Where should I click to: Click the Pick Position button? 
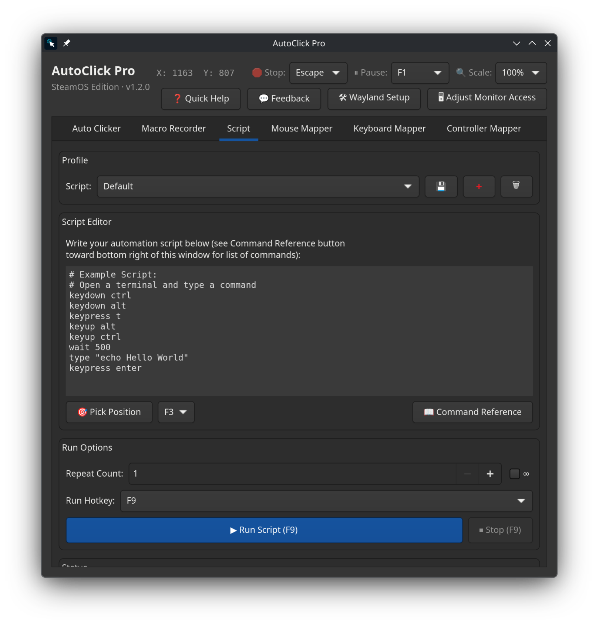coord(109,412)
